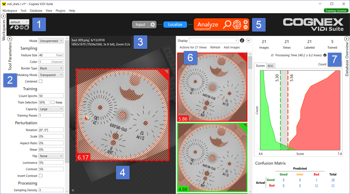Check the Invert Contrast checkbox

(40, 176)
